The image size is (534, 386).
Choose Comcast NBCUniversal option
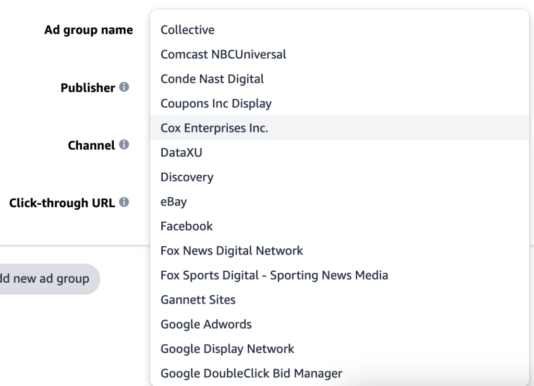[x=223, y=54]
